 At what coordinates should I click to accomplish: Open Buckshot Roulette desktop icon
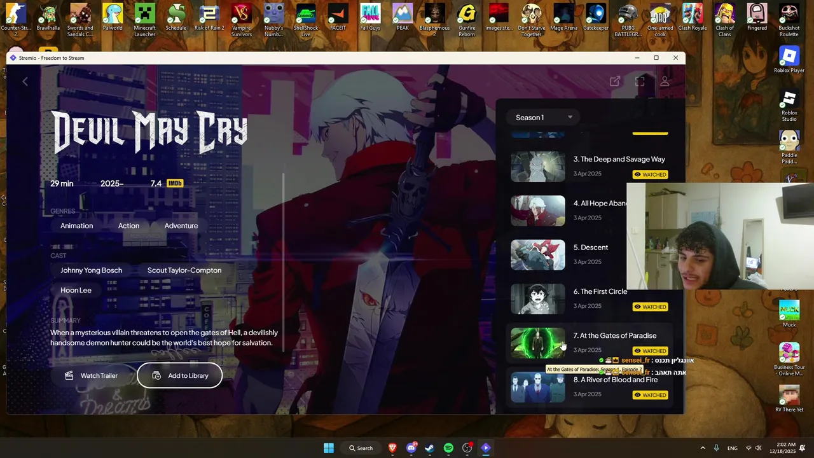point(789,20)
